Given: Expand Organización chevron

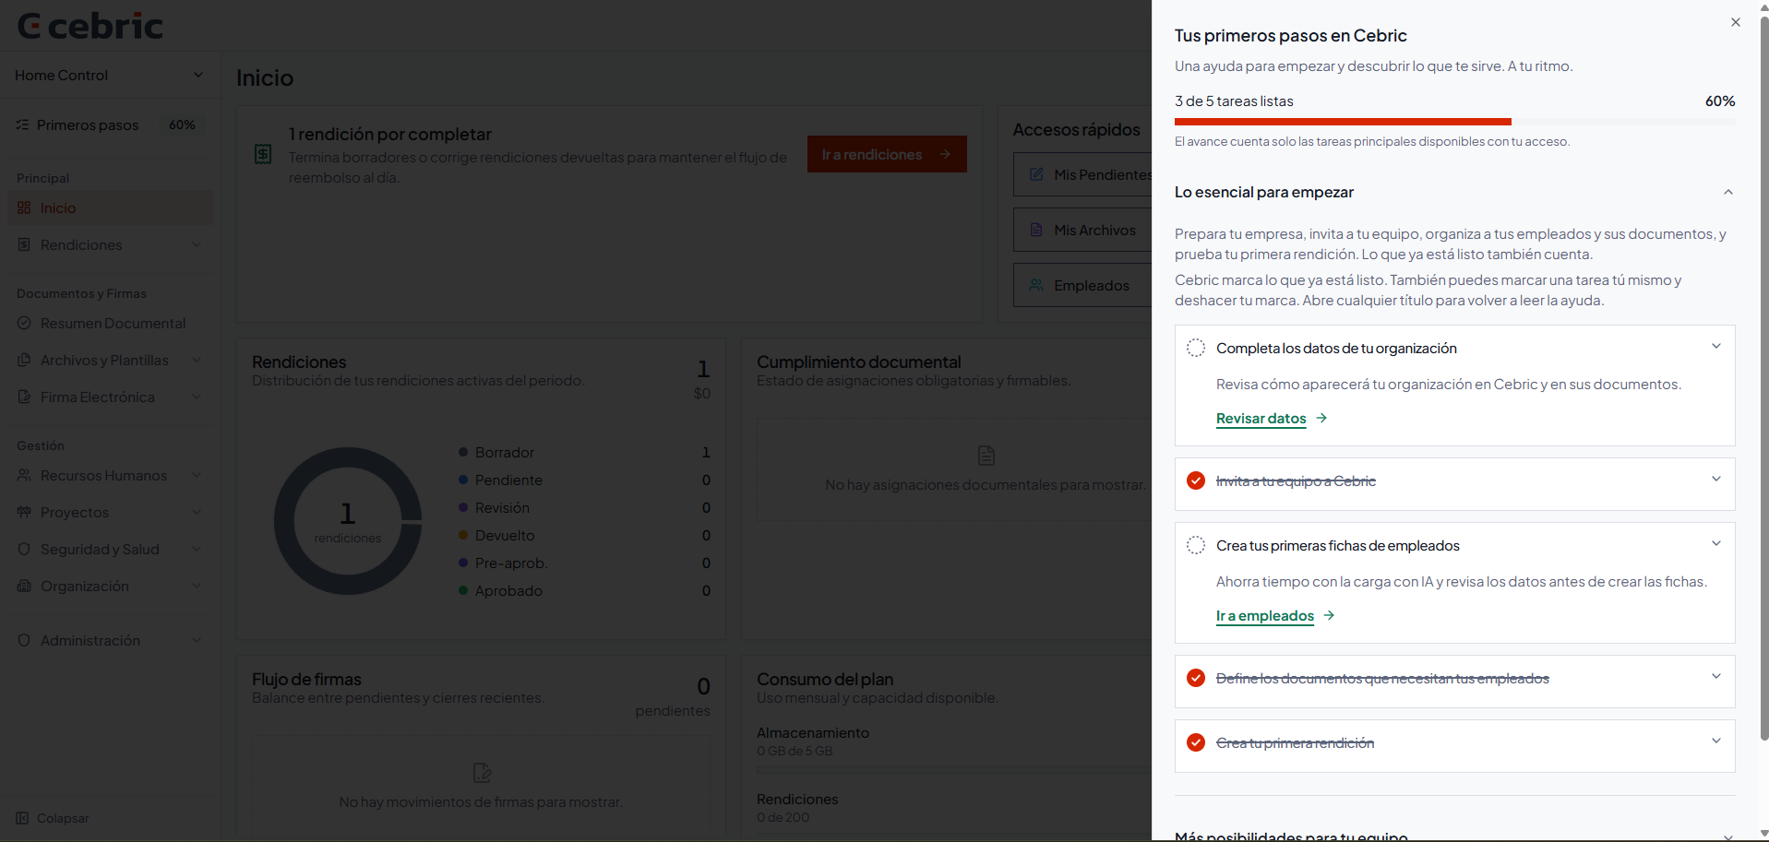Looking at the screenshot, I should (197, 586).
